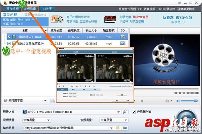Click the 音乐 help topic
The height and width of the screenshot is (134, 202).
tap(13, 24)
